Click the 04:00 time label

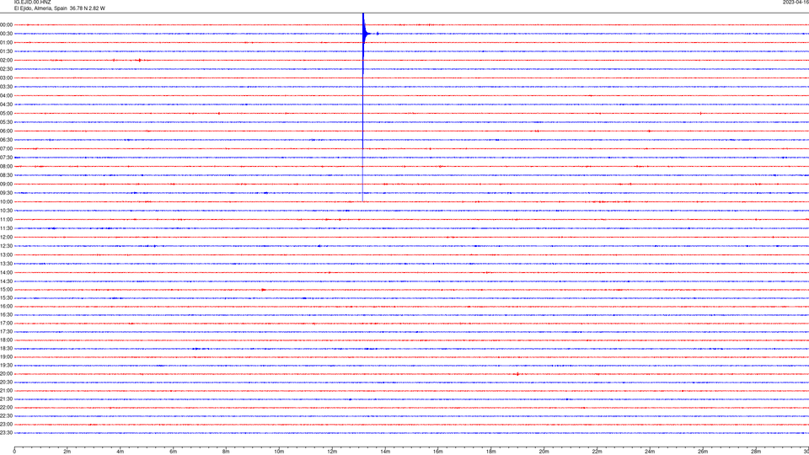point(6,95)
